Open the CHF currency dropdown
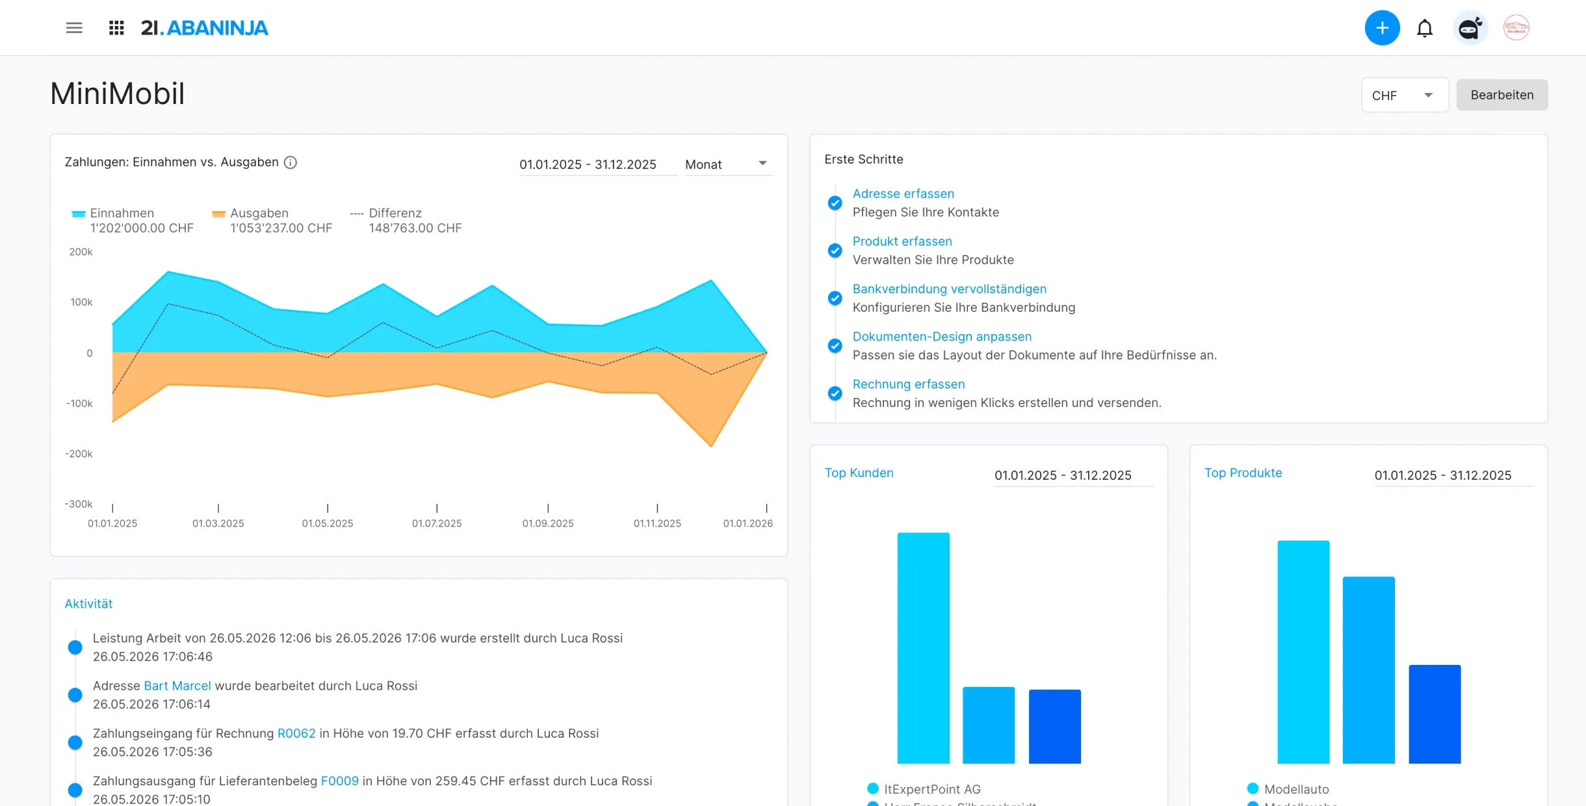 [1405, 95]
